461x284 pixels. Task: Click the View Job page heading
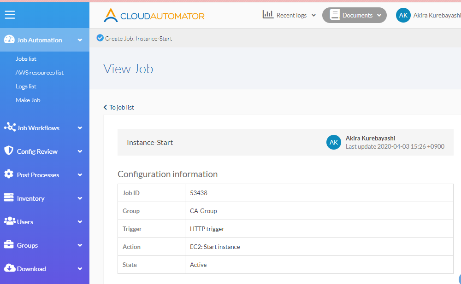[128, 69]
